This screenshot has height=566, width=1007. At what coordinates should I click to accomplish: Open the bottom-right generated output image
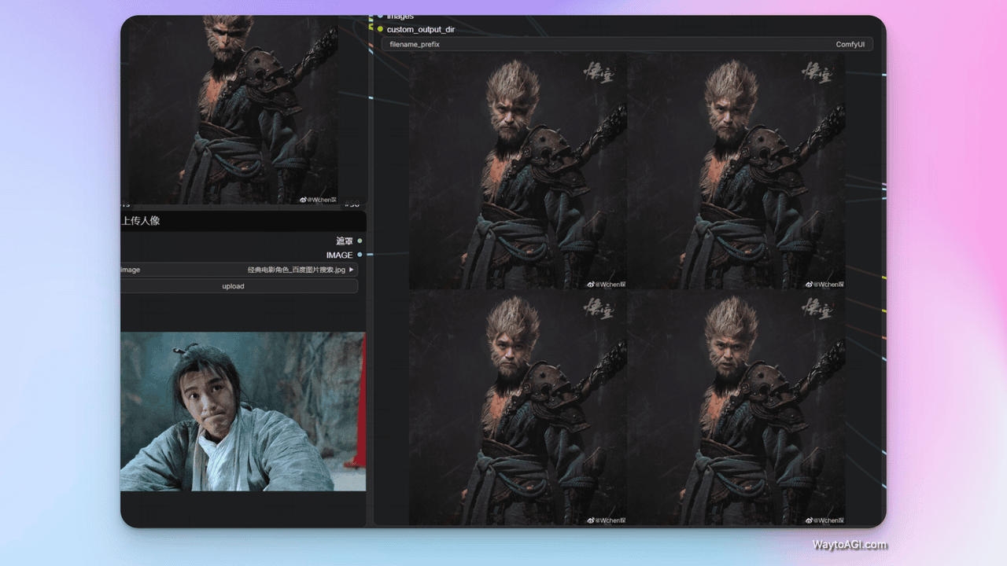(x=736, y=407)
